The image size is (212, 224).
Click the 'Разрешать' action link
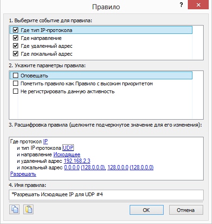(23, 174)
